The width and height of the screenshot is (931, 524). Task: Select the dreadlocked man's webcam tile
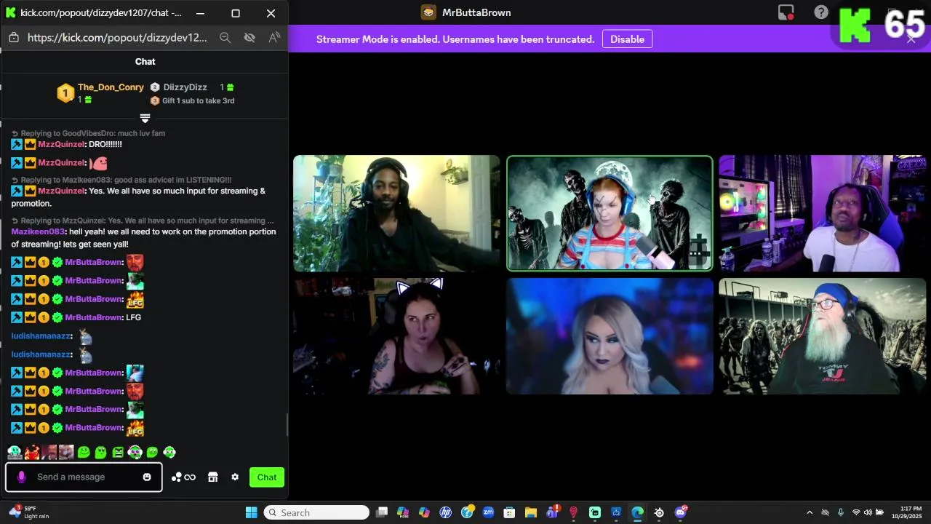396,213
